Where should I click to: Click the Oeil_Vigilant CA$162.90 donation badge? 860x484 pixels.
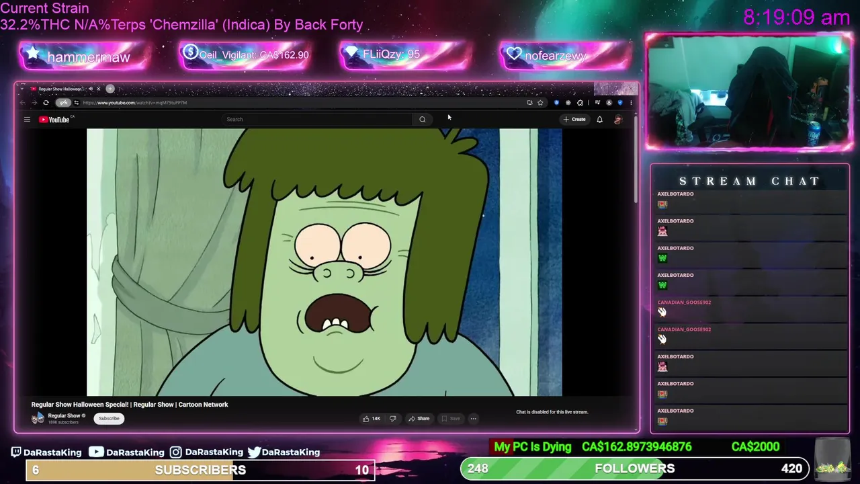pyautogui.click(x=244, y=55)
